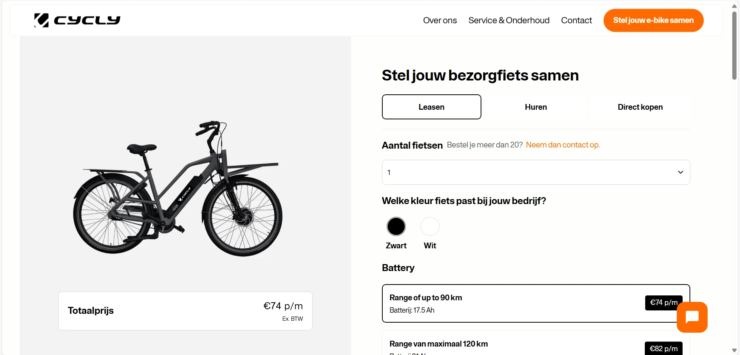This screenshot has width=740, height=355.
Task: Switch to the Huren tab
Action: pyautogui.click(x=535, y=107)
